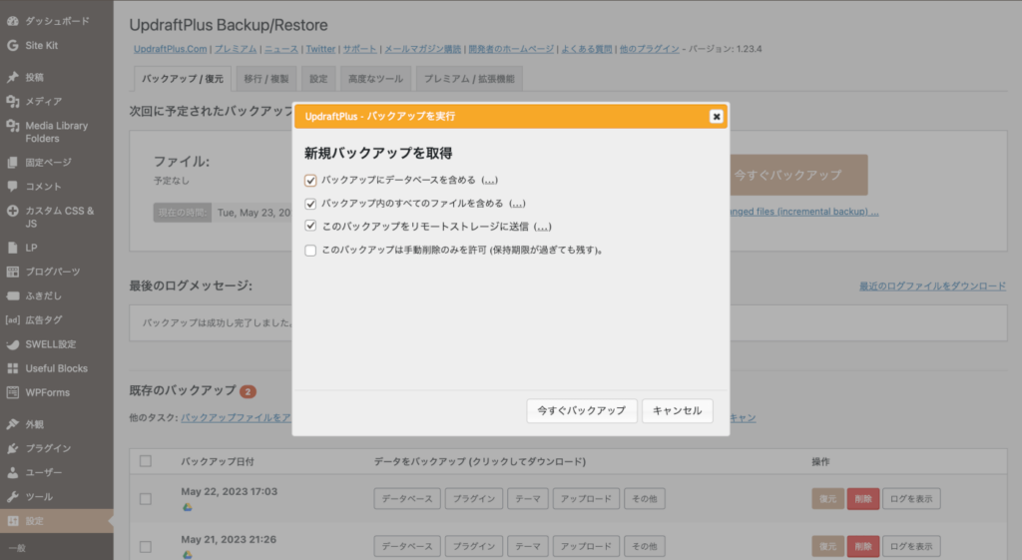
Task: Download テーマ from May 22 backup
Action: [x=528, y=499]
